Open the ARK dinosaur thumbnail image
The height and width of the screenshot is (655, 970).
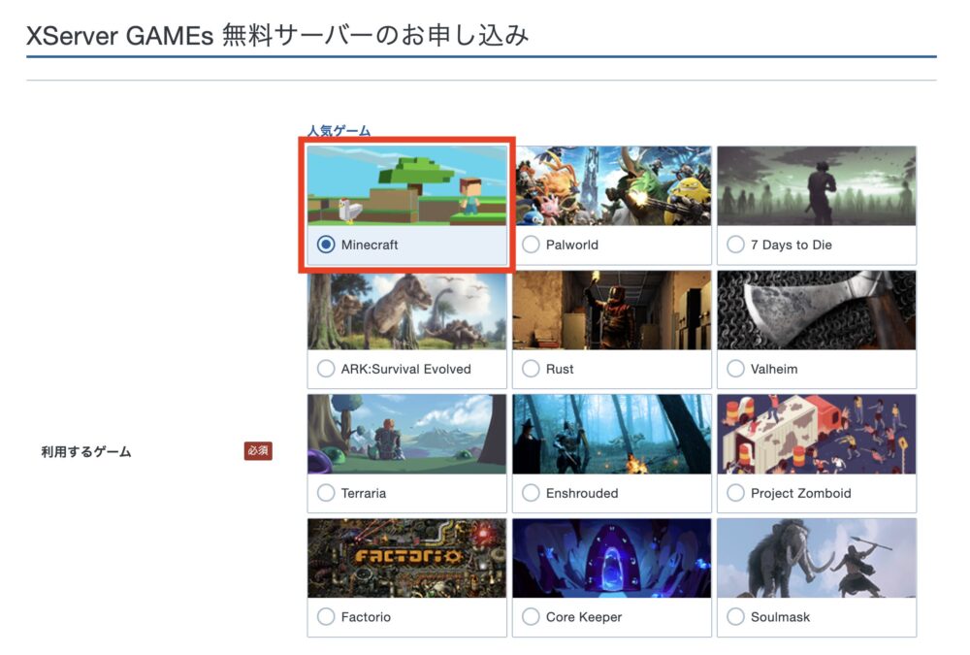pyautogui.click(x=407, y=311)
